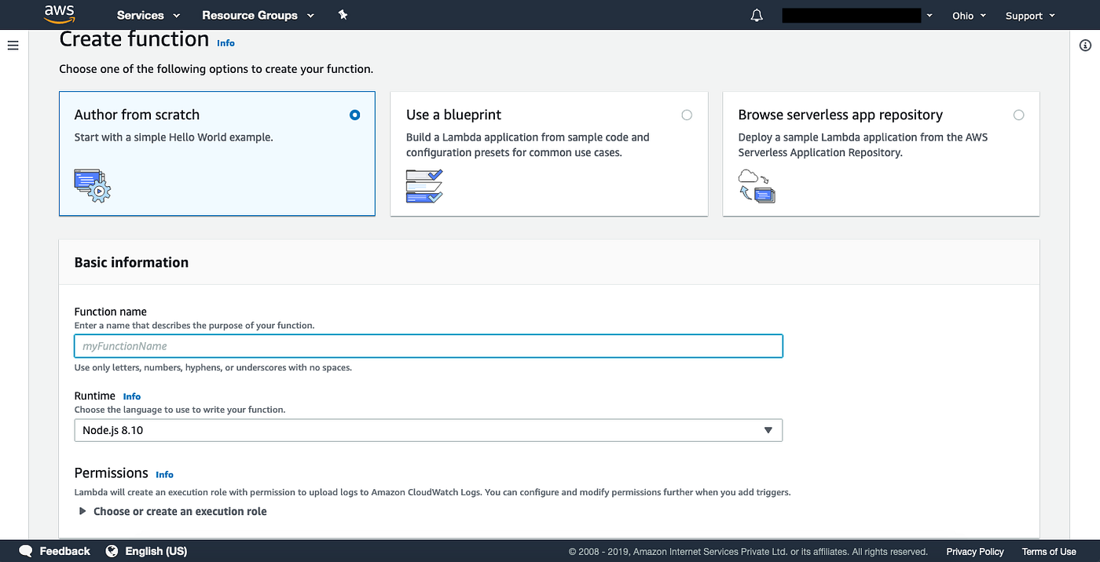Select the Use a blueprint radio button

coord(687,115)
